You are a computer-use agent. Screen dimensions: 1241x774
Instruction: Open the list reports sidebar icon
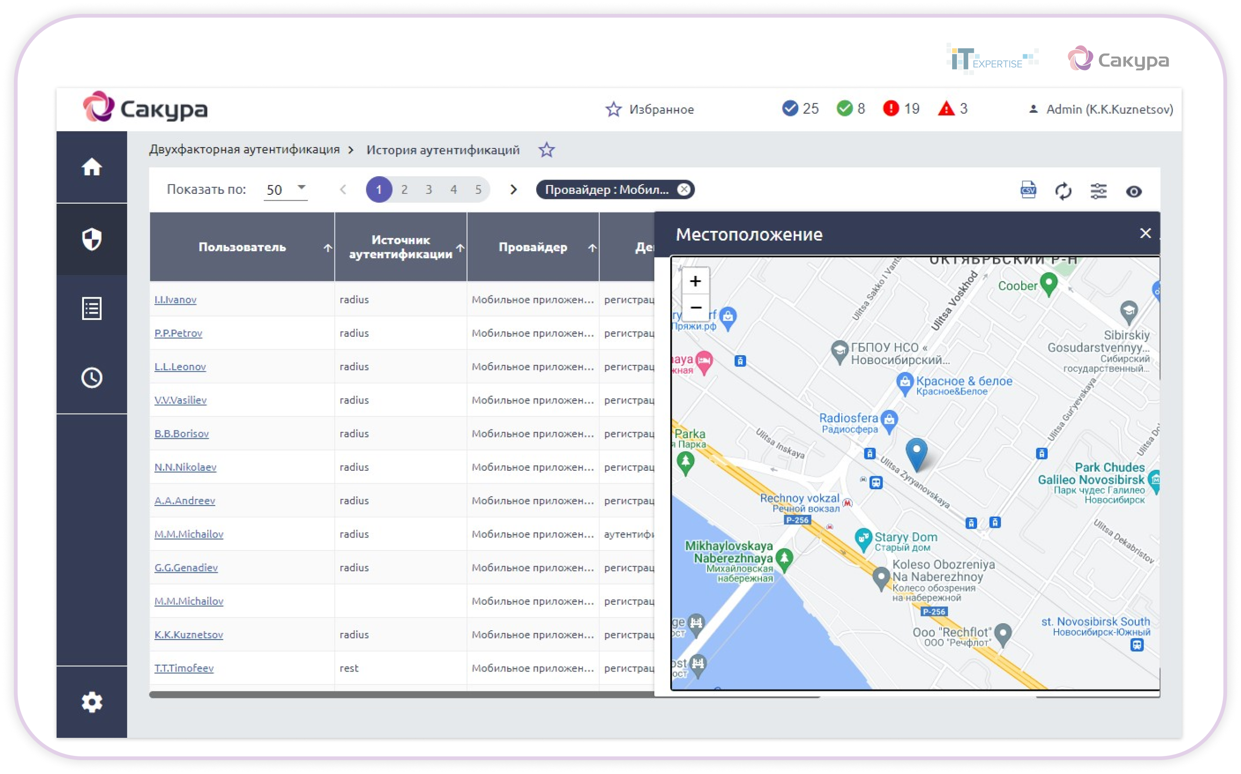coord(92,309)
